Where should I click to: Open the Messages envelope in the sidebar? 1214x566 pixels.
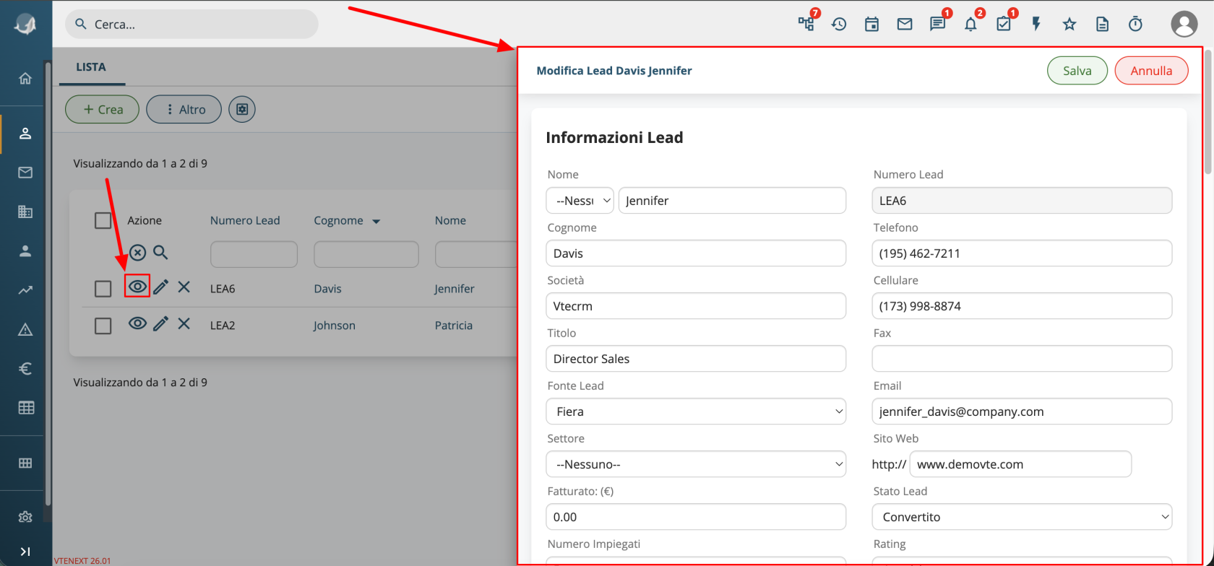25,173
